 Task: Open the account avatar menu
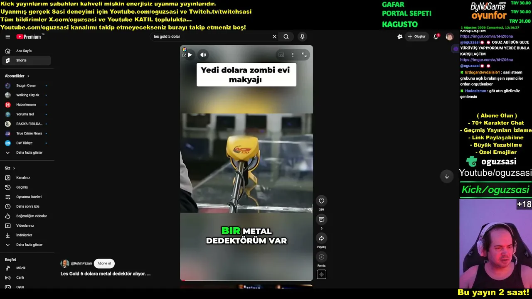tap(449, 37)
